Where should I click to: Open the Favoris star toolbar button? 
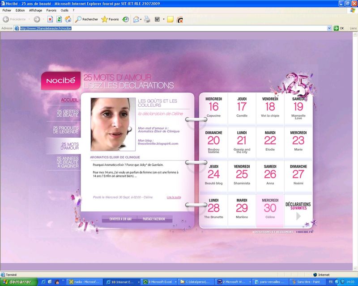pos(110,19)
